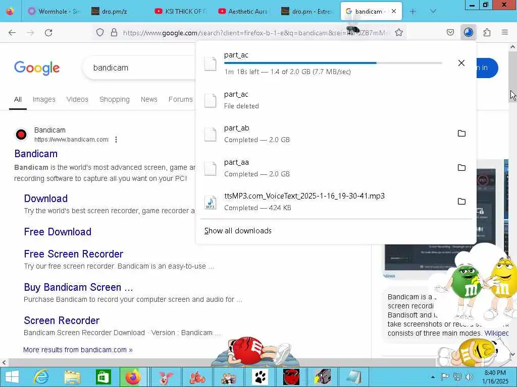
Task: Show hidden system tray icons
Action: [x=433, y=377]
